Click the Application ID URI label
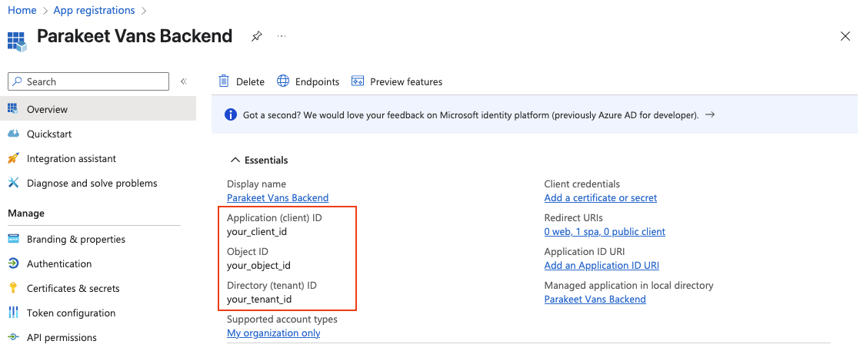This screenshot has height=351, width=860. (584, 251)
